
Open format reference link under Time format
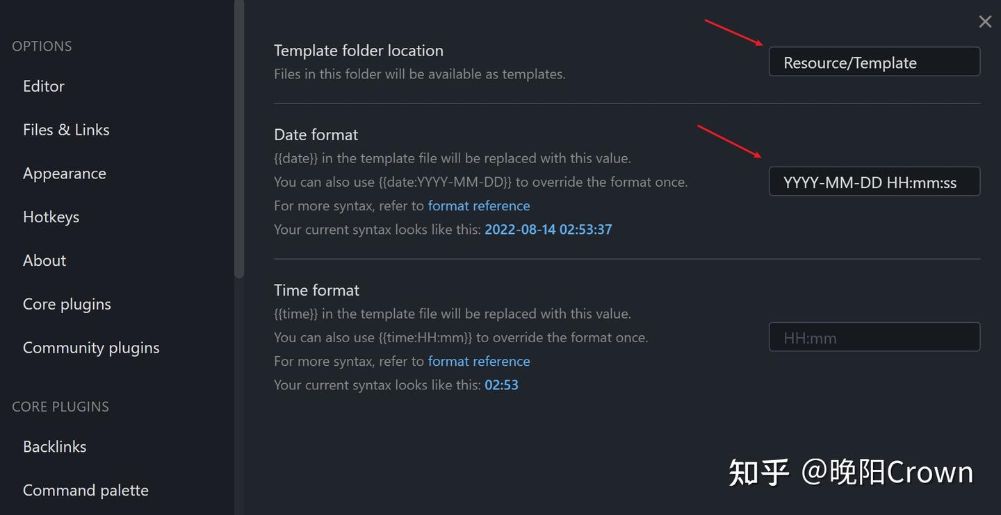[479, 362]
